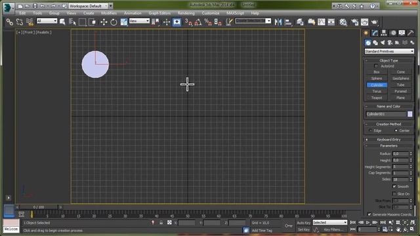Toggle the Spinner Snap icon
The height and width of the screenshot is (236, 420).
click(x=218, y=22)
